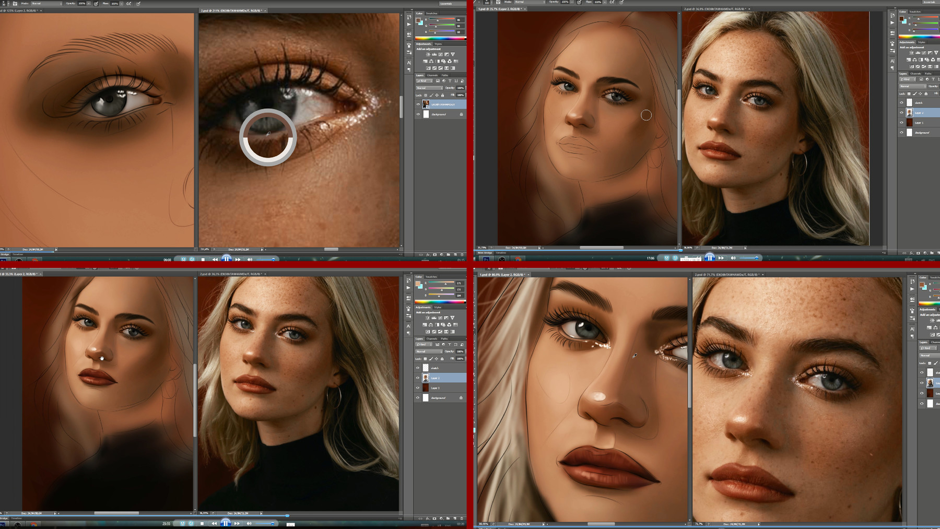Hide Layer 1 in bottom-left window
This screenshot has height=529, width=940.
(418, 387)
